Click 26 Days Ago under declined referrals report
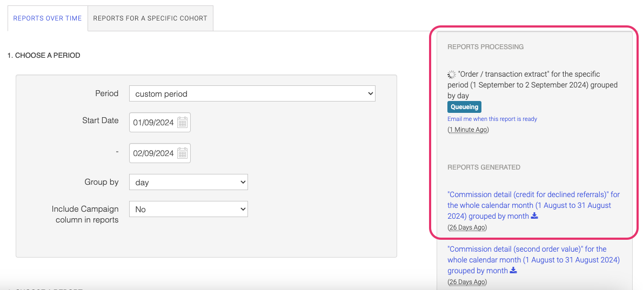The width and height of the screenshot is (643, 290). click(x=467, y=227)
